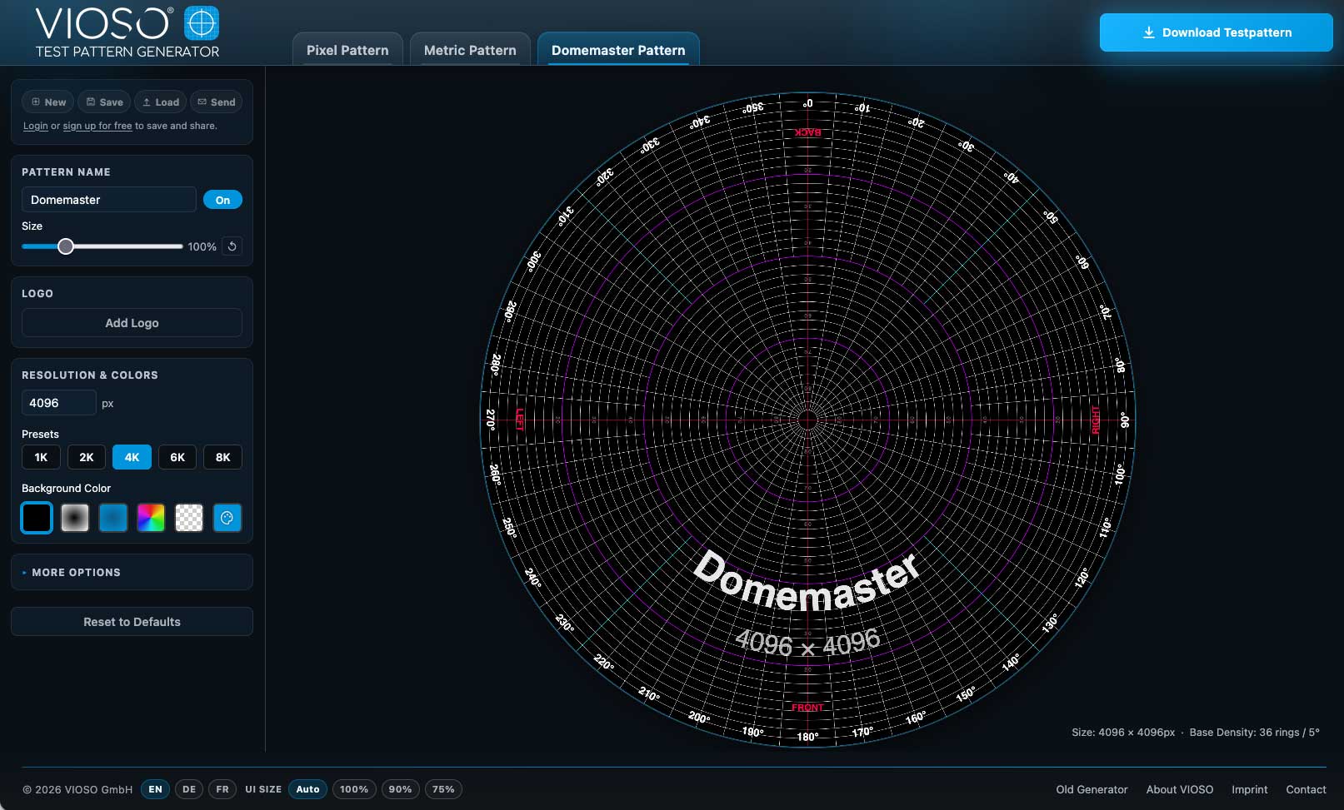This screenshot has height=810, width=1344.
Task: Click the 'Base Density: 36 rings / 5°' text
Action: (1254, 733)
